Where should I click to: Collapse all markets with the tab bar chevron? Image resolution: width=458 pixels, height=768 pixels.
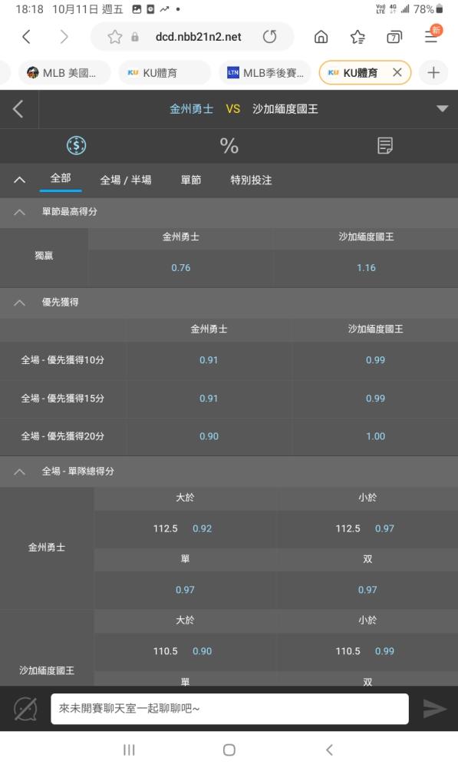(20, 180)
